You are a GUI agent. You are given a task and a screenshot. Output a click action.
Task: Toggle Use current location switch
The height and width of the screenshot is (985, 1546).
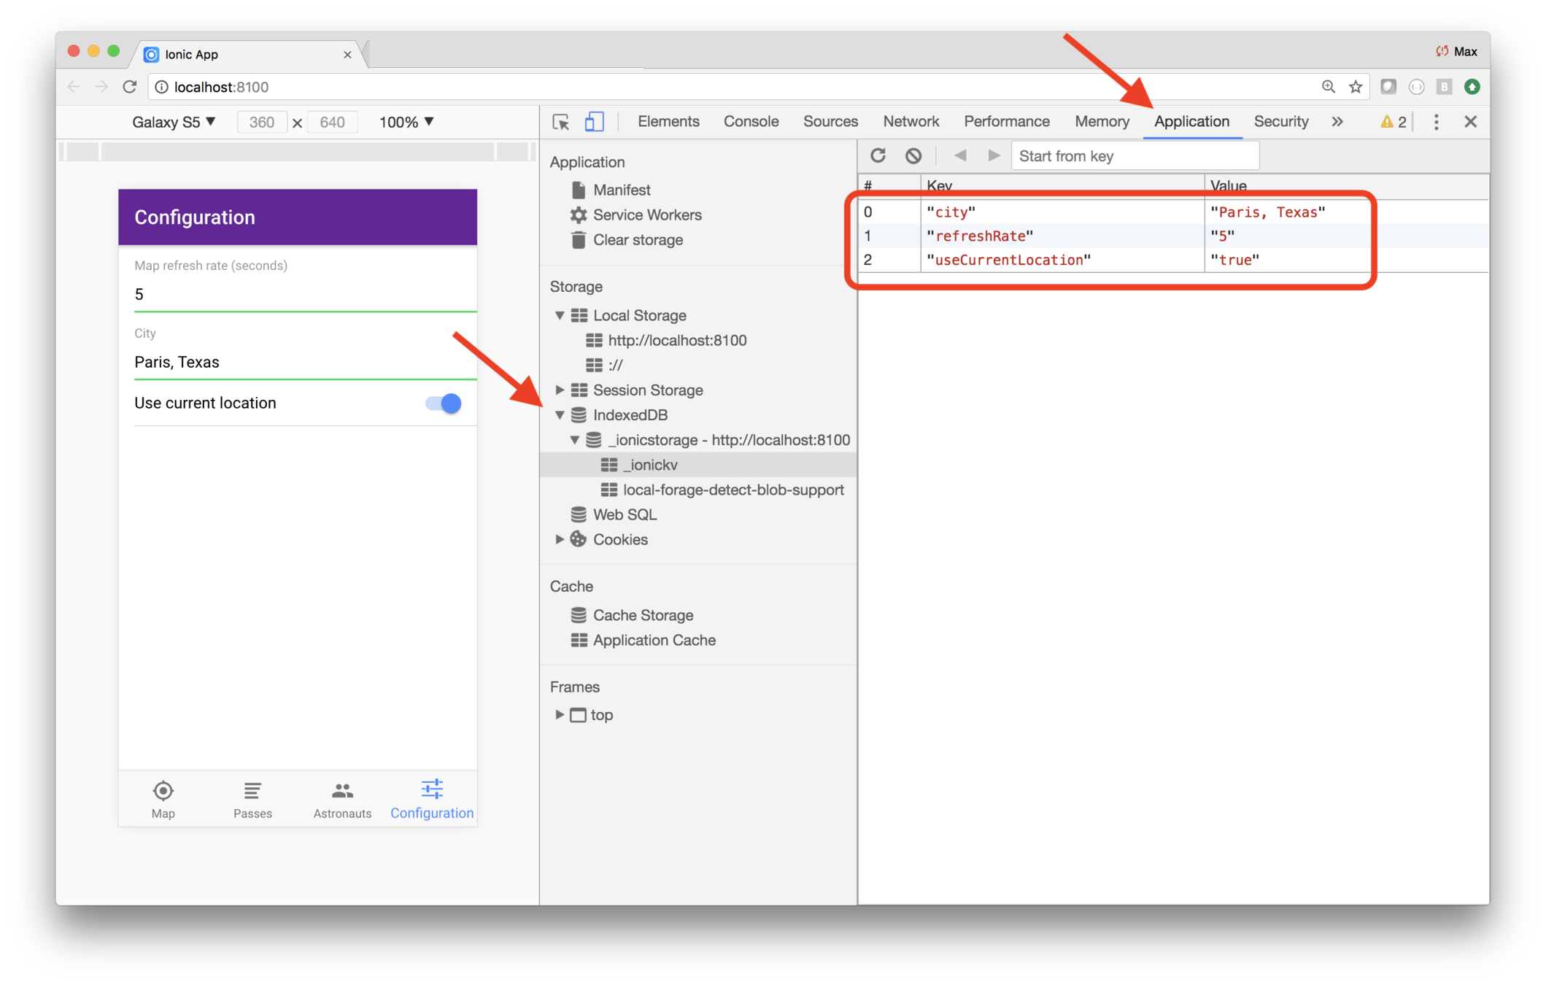point(444,403)
